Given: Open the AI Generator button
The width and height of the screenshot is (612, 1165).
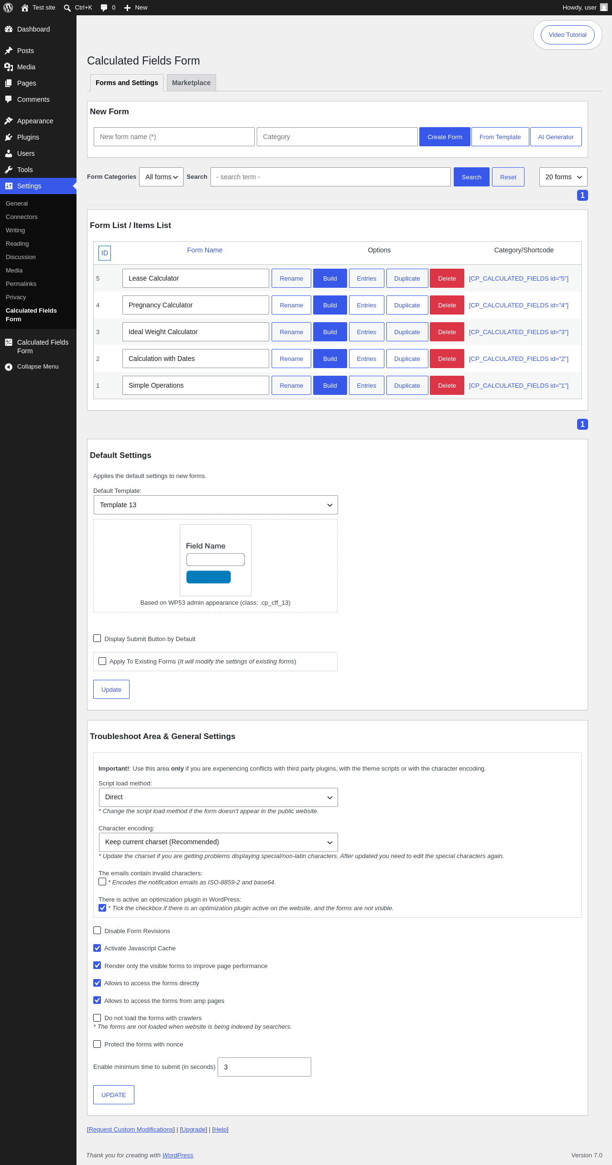Looking at the screenshot, I should pyautogui.click(x=556, y=137).
